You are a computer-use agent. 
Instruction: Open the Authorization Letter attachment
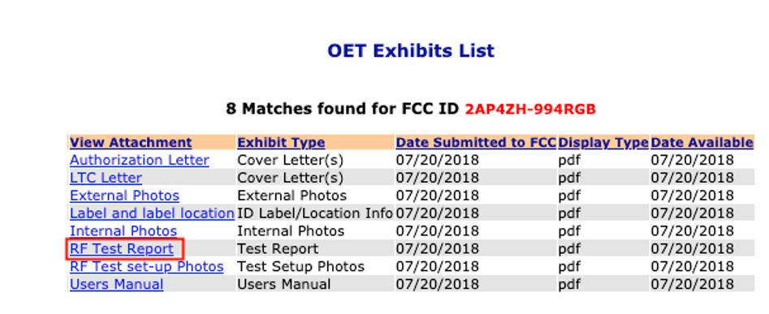pyautogui.click(x=140, y=160)
